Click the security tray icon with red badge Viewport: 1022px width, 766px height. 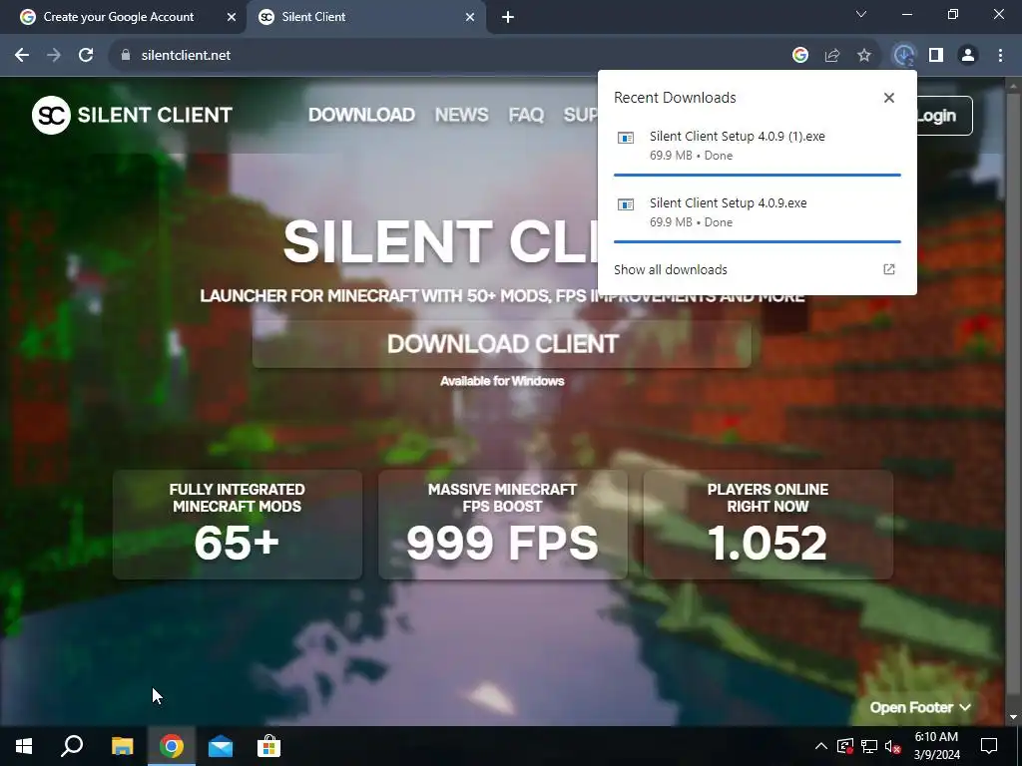click(x=845, y=746)
